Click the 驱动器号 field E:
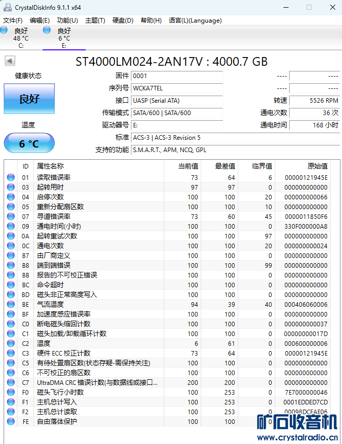Image resolution: width=342 pixels, height=444 pixels. [177, 125]
